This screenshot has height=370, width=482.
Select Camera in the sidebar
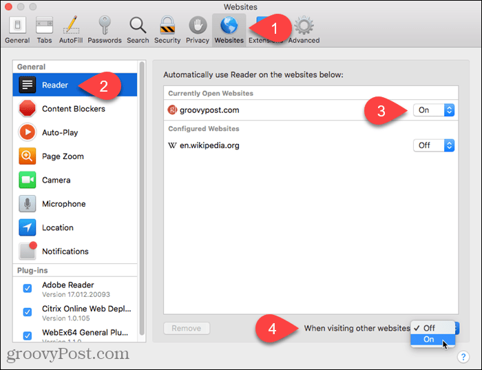click(75, 180)
